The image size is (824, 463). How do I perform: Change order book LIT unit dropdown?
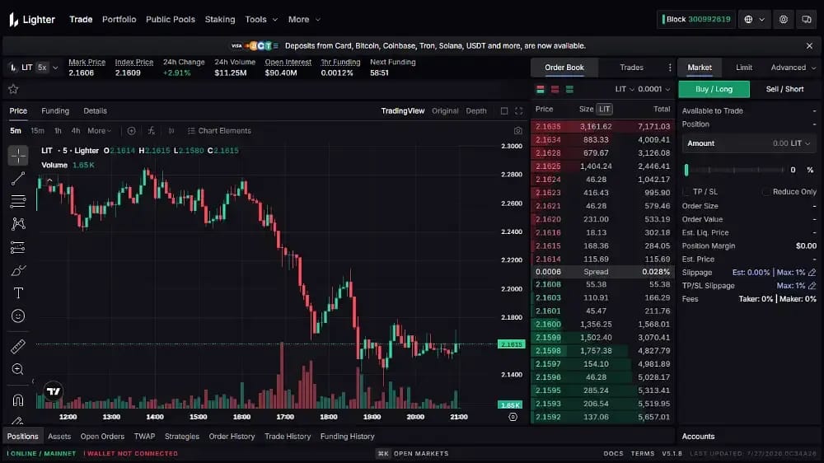click(625, 89)
